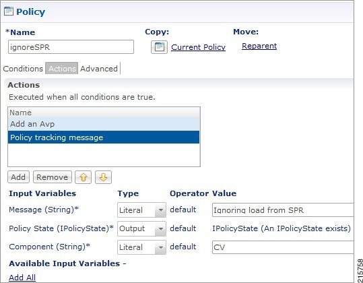Image resolution: width=363 pixels, height=283 pixels.
Task: Expand the Component type dropdown
Action: (141, 247)
